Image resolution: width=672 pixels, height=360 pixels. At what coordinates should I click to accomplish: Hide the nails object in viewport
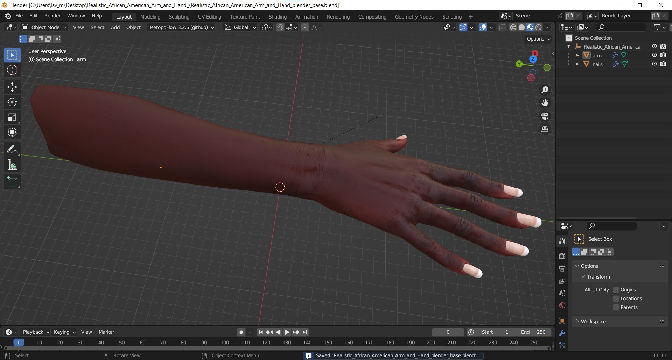[x=654, y=64]
